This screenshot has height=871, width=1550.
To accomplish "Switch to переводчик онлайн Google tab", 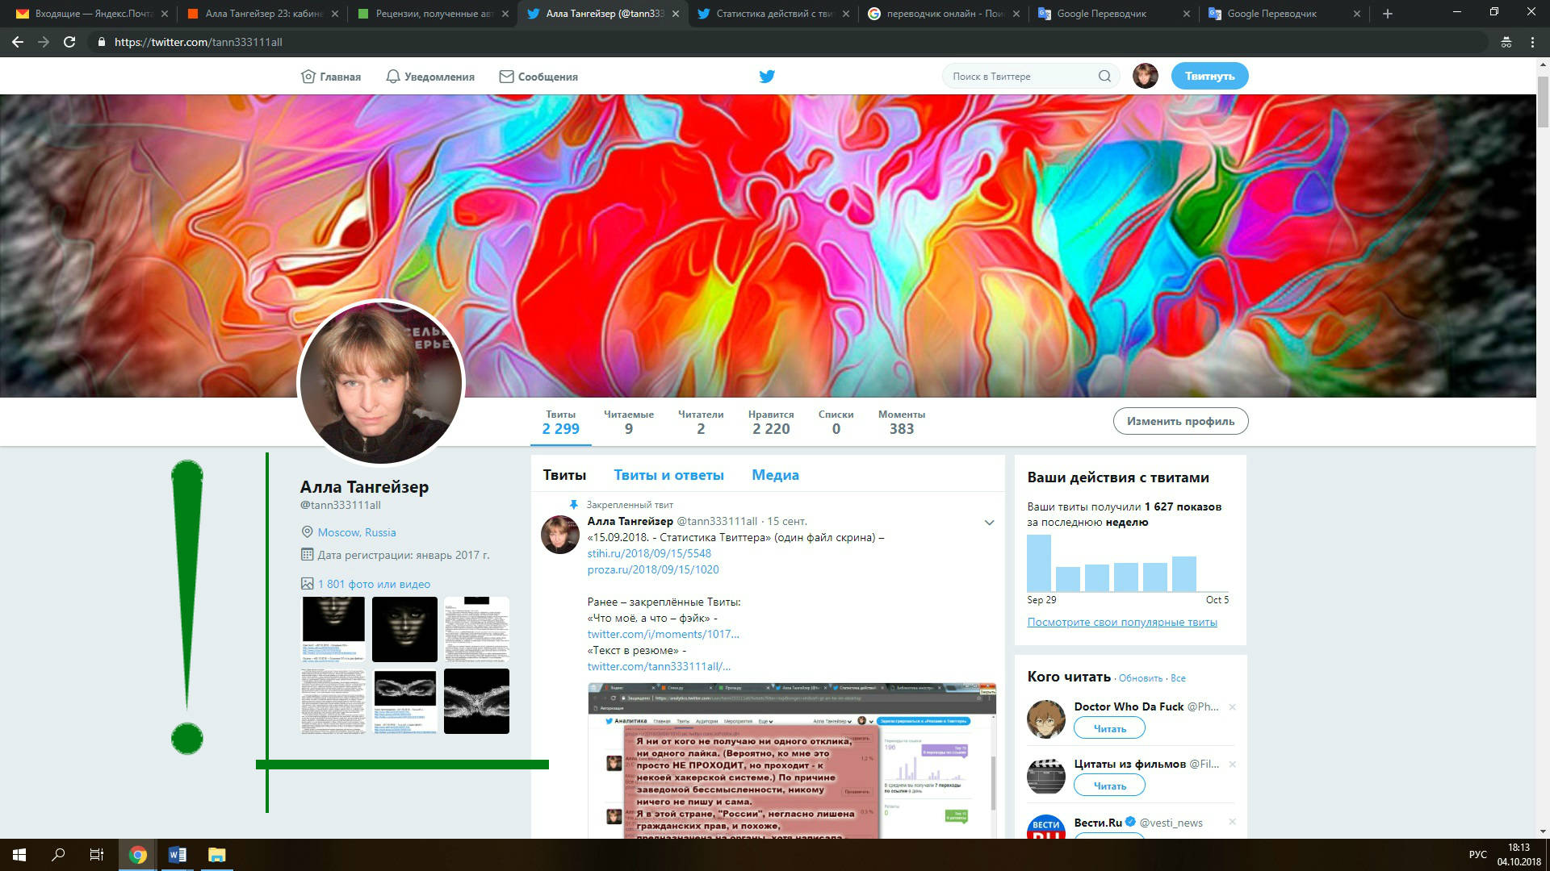I will (943, 14).
